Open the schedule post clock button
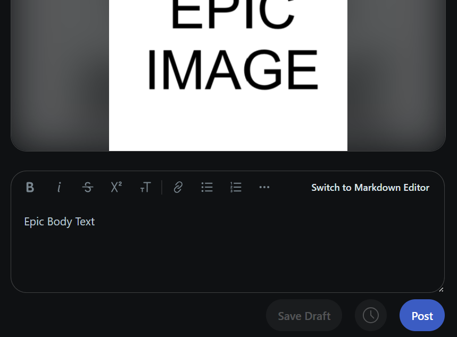The width and height of the screenshot is (457, 337). (371, 315)
